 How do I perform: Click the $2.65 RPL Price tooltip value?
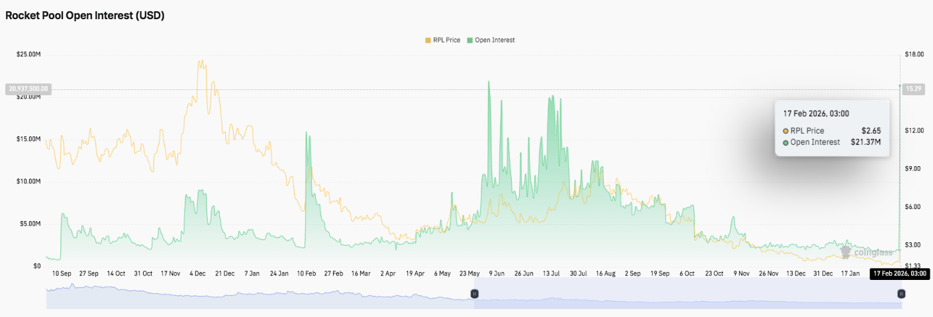tap(871, 131)
